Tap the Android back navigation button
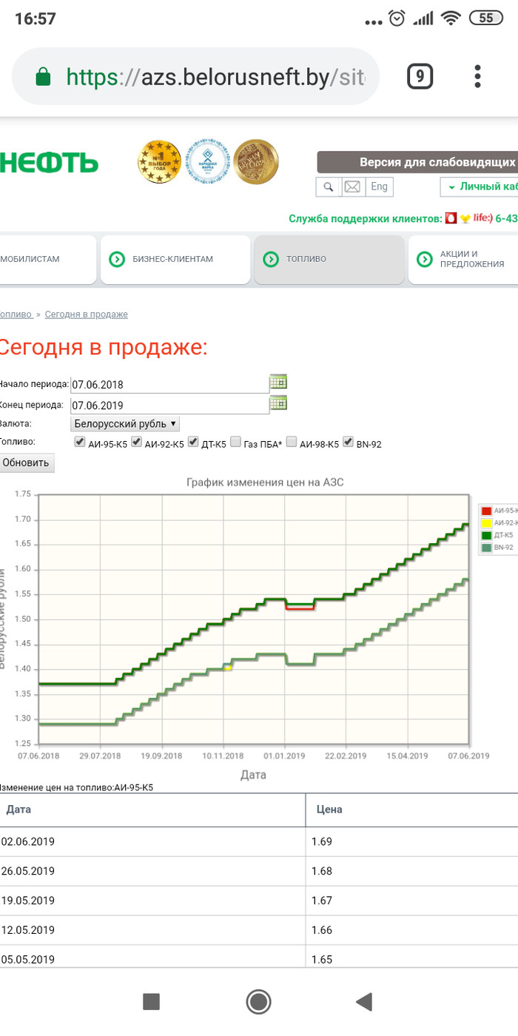The width and height of the screenshot is (518, 1036). pyautogui.click(x=363, y=1002)
